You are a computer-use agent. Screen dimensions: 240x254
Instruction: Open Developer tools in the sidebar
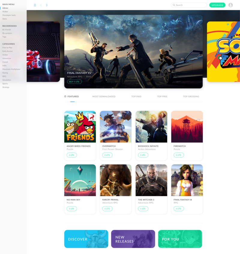pos(9,15)
